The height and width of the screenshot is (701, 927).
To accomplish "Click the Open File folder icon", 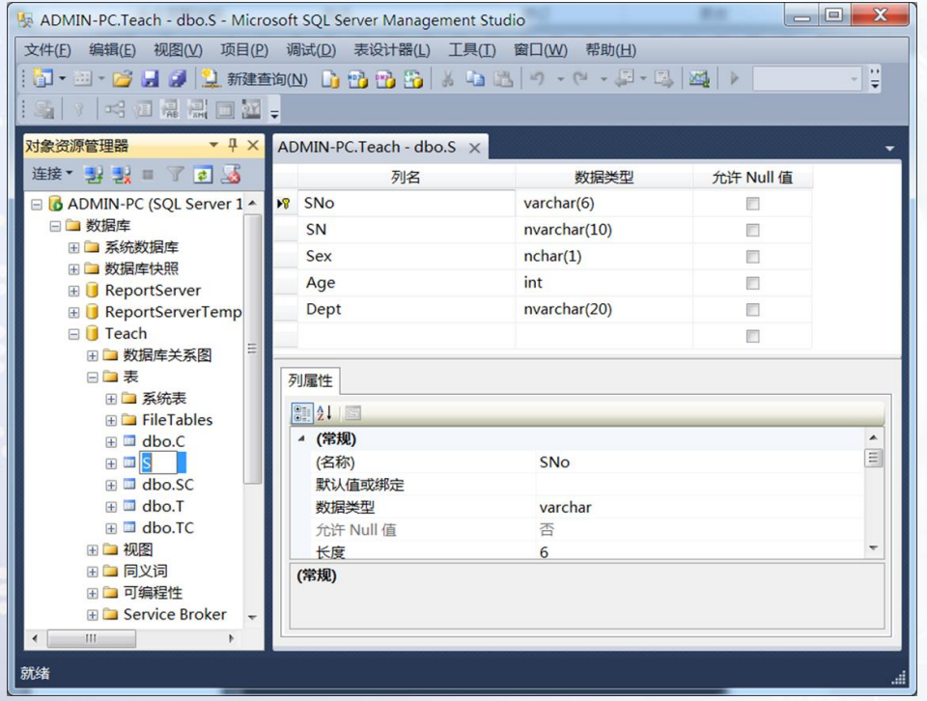I will click(123, 78).
